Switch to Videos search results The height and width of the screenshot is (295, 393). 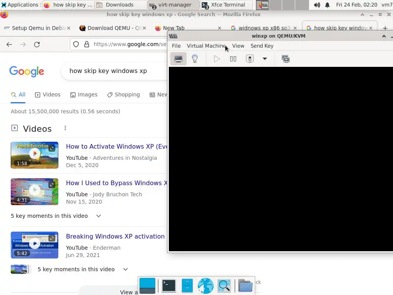point(48,94)
